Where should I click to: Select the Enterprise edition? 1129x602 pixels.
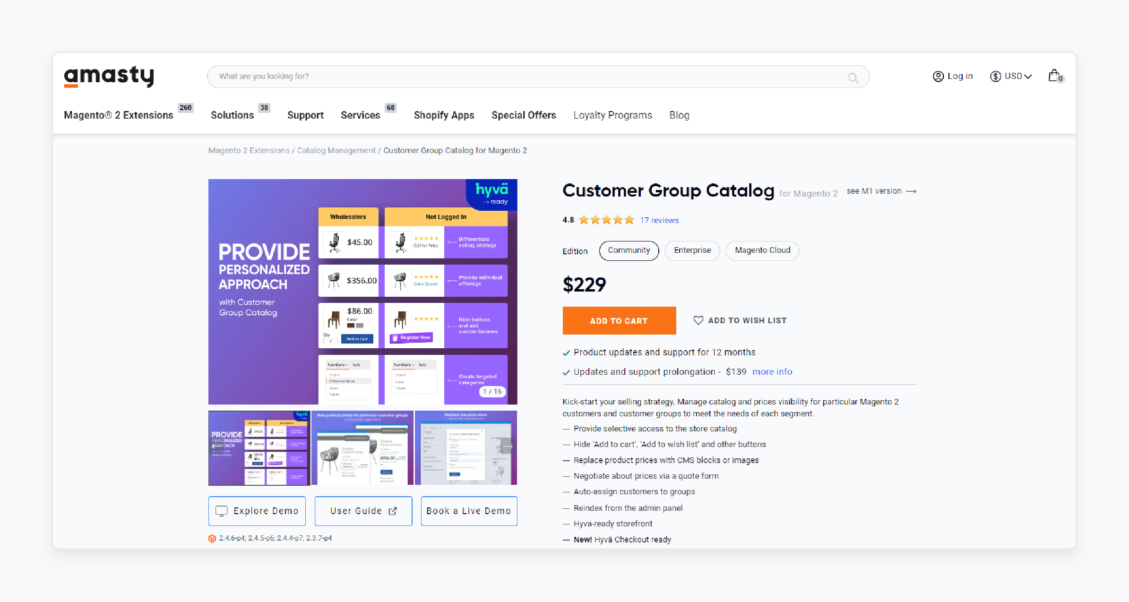(x=692, y=250)
